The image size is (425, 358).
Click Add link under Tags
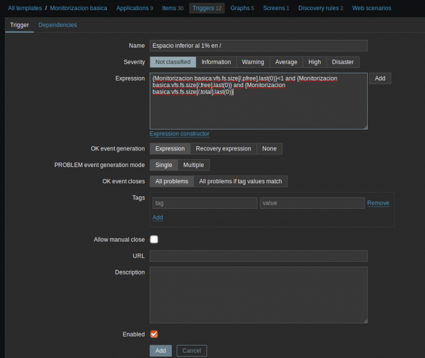(158, 217)
